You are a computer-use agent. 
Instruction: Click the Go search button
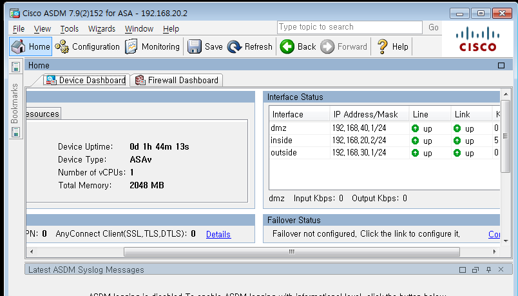click(434, 27)
